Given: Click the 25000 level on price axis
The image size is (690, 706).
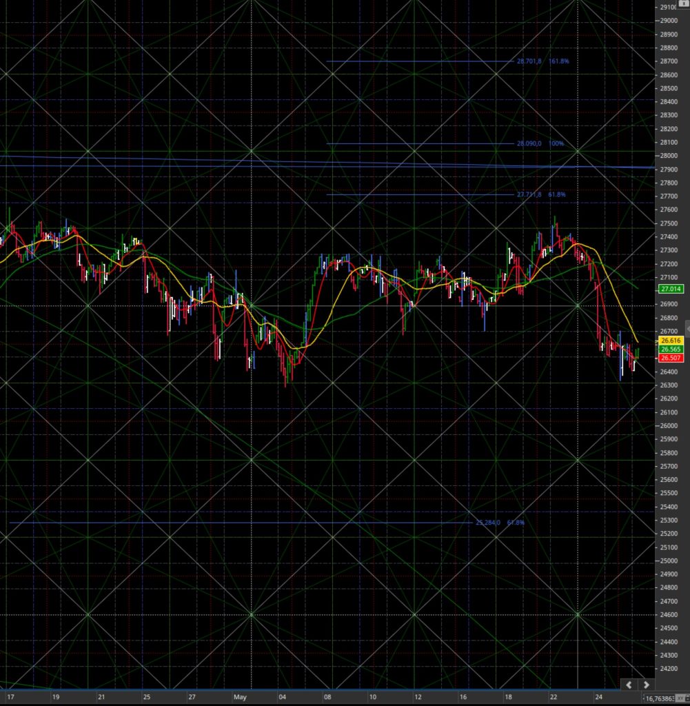Looking at the screenshot, I should [669, 561].
